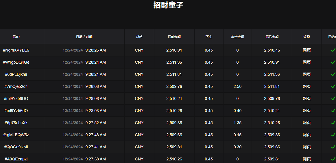Select the 局后余额 column header
Viewport: 336px width, 163px height.
pos(272,37)
